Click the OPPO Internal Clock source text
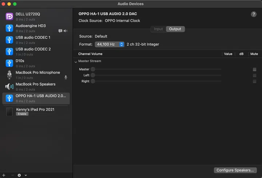 click(123, 21)
